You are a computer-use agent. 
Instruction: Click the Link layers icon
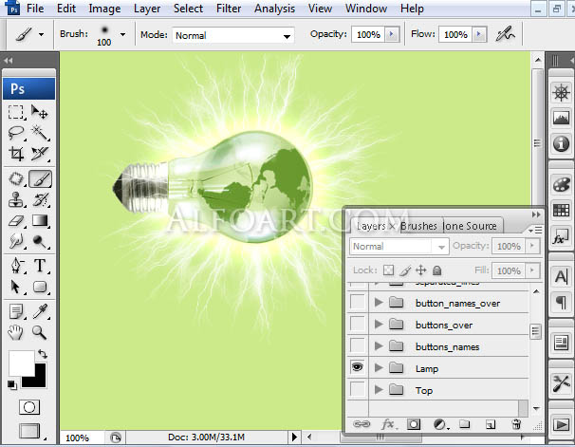coord(362,424)
